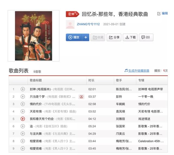Play song 7 与龙共舞
This screenshot has width=174, height=155.
23,134
